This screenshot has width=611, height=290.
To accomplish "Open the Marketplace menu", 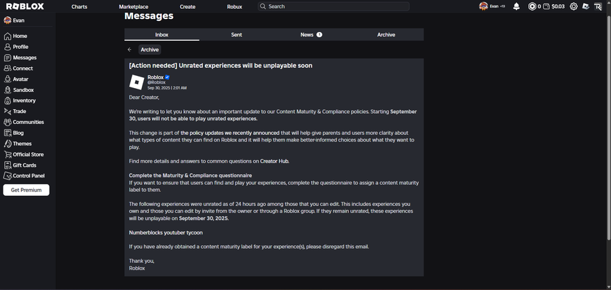I will (x=133, y=7).
